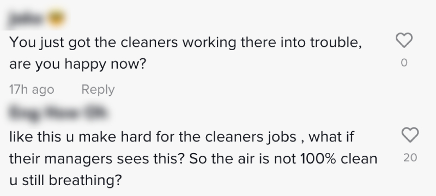Click the text "u still breathing?"
Screen dimensions: 436x196
[65, 180]
